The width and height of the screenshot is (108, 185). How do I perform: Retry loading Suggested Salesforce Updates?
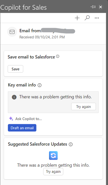53,171
